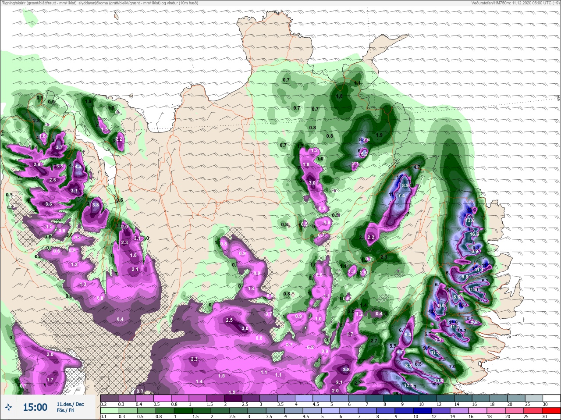561x420 pixels.
Task: Pick the dark purple 2-2.5 swatch in upper legend
Action: pos(233,398)
